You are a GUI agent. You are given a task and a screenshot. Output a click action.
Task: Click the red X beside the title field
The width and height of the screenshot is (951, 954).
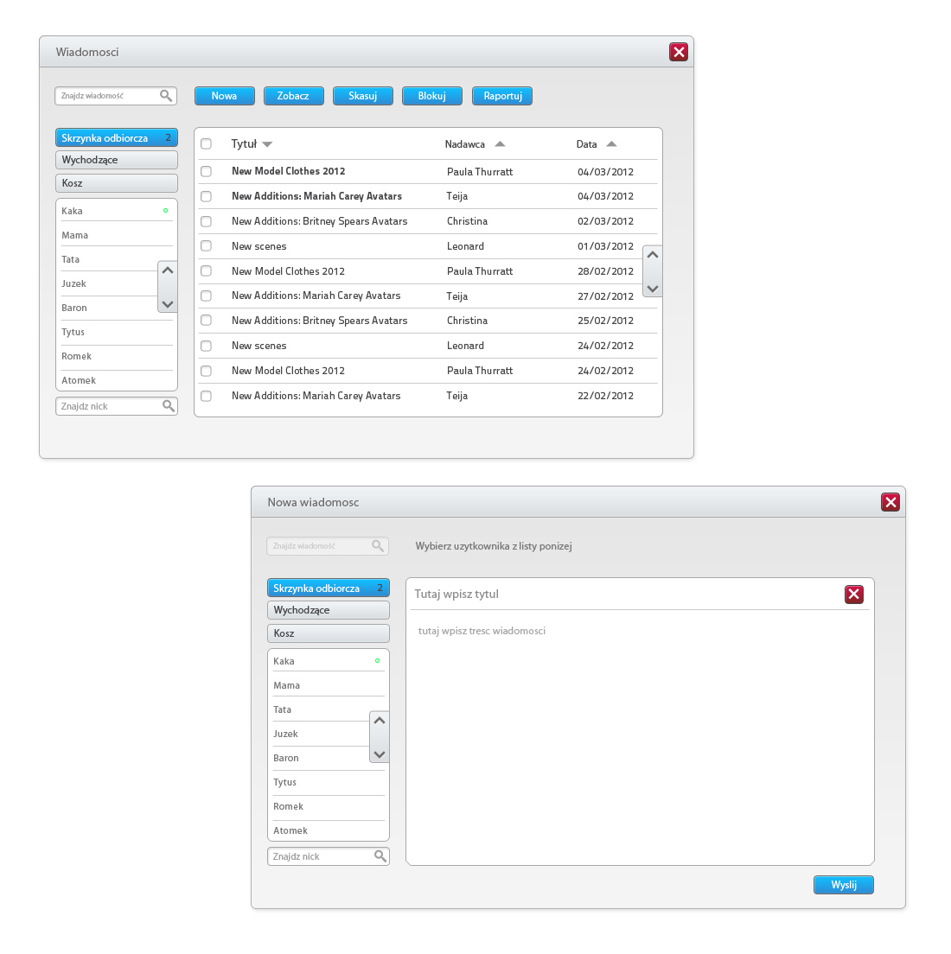854,594
